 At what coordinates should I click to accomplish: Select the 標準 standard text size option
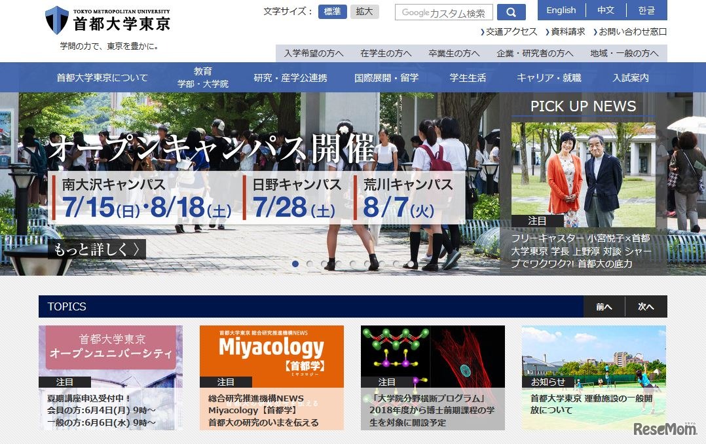click(x=333, y=11)
